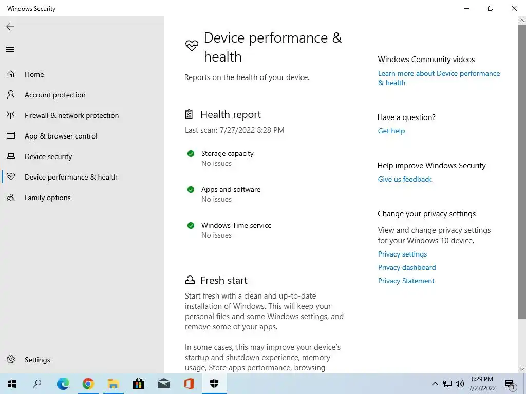Open Privacy settings link
Screen dimensions: 526x394
tap(402, 254)
